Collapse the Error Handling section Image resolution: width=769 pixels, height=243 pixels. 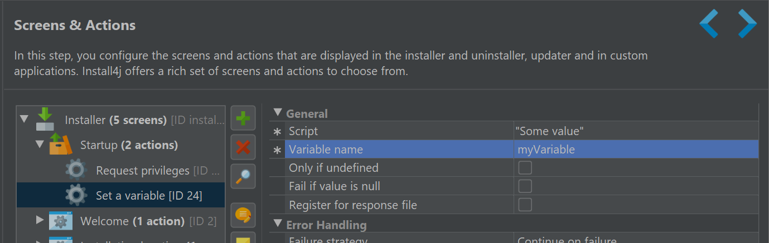(278, 224)
